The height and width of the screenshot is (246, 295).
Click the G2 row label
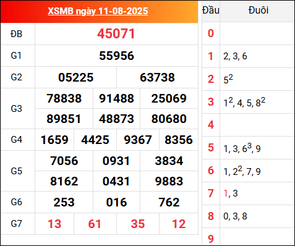click(x=16, y=77)
